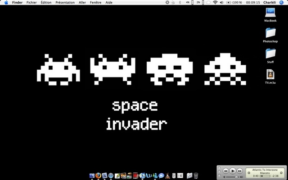Open Firefox from the Dock

pos(98,175)
